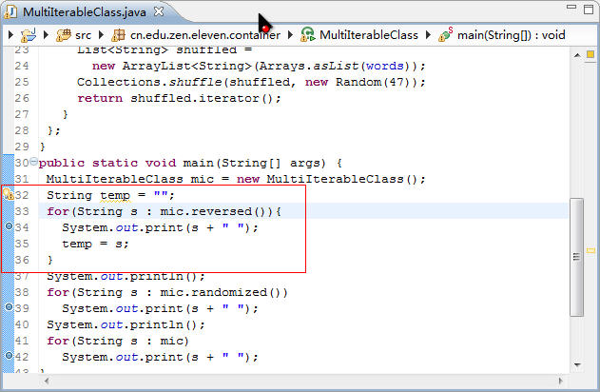Image resolution: width=600 pixels, height=392 pixels.
Task: Click 'temp = s;' on line 35
Action: (x=95, y=244)
